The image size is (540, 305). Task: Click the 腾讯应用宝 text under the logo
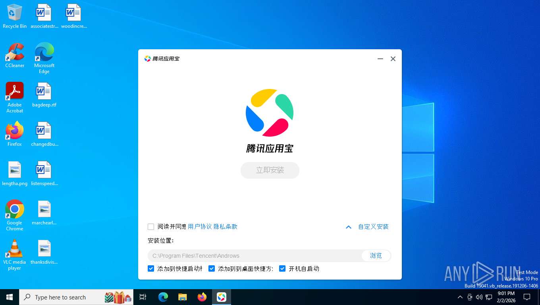point(270,149)
